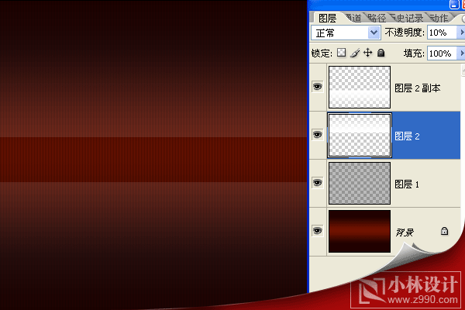The width and height of the screenshot is (465, 310).
Task: Select the 背景 layer thumbnail
Action: pos(360,232)
